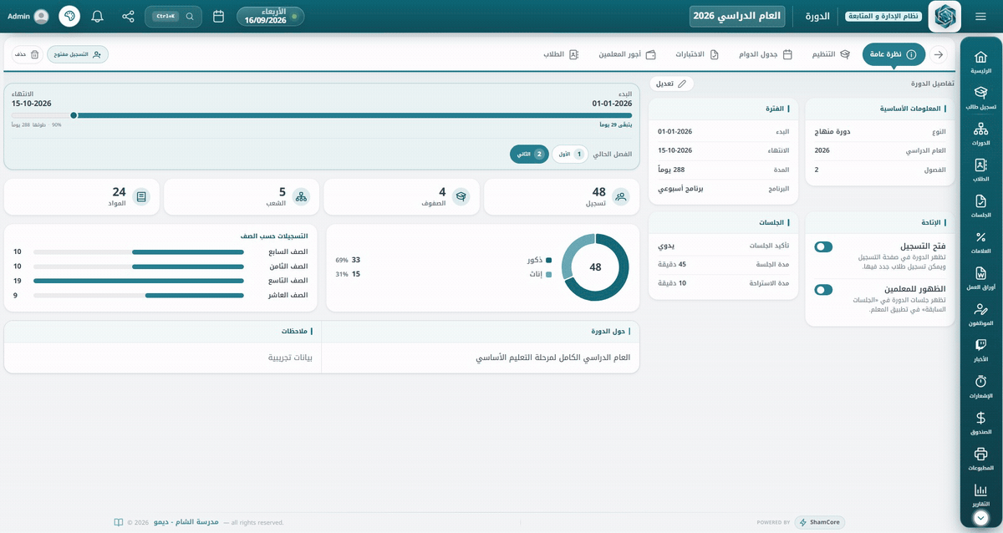The height and width of the screenshot is (533, 1003).
Task: Click the book icon in footer
Action: click(x=119, y=522)
